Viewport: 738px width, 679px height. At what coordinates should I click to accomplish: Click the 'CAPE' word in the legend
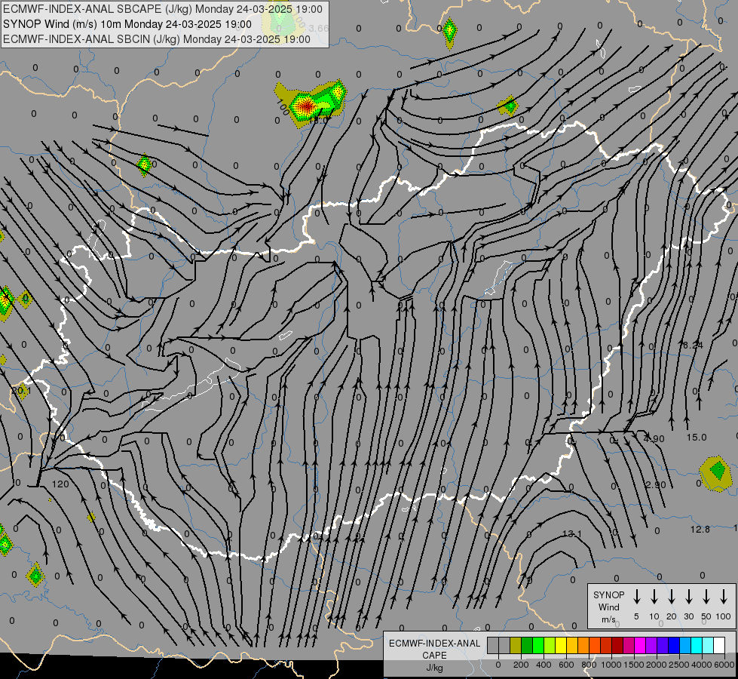(434, 656)
